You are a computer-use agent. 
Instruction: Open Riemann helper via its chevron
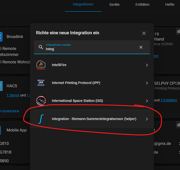tap(147, 119)
